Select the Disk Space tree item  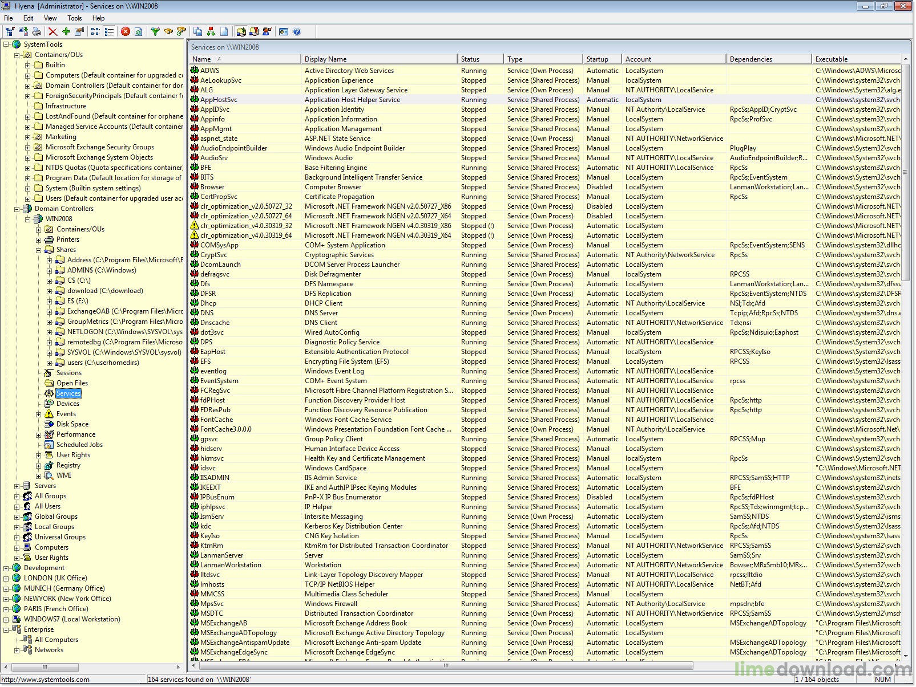click(72, 424)
